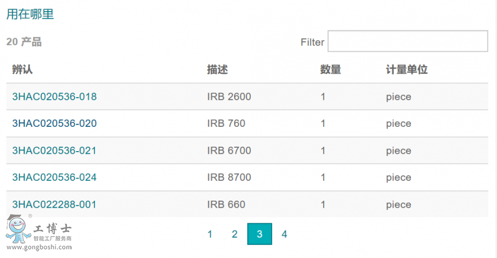
Task: Open part link 3HAC020536-018
Action: coord(54,97)
